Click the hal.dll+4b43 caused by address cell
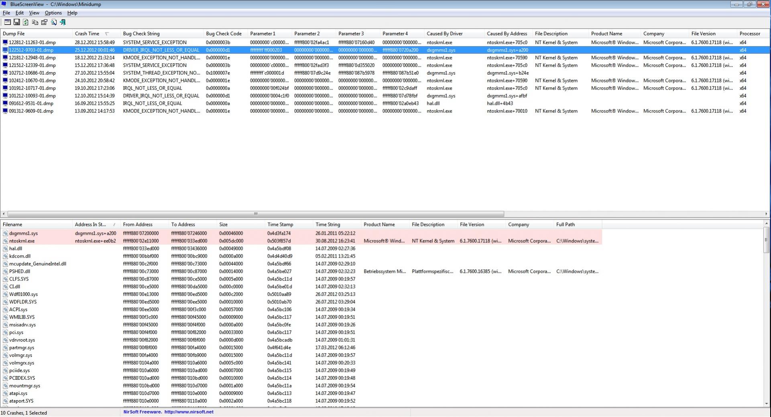Image resolution: width=771 pixels, height=417 pixels. pos(500,104)
